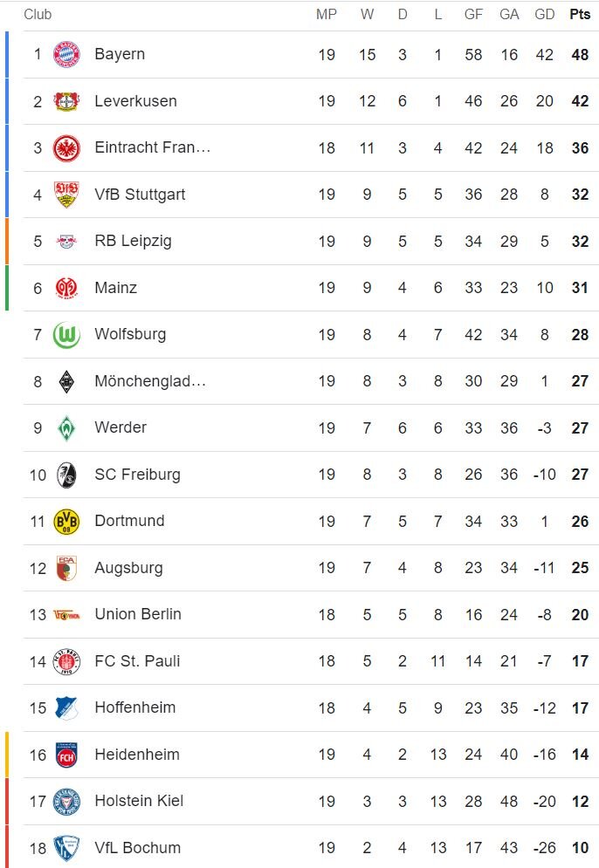Image resolution: width=599 pixels, height=868 pixels.
Task: Click the Wolfsburg green W logo
Action: pos(66,335)
